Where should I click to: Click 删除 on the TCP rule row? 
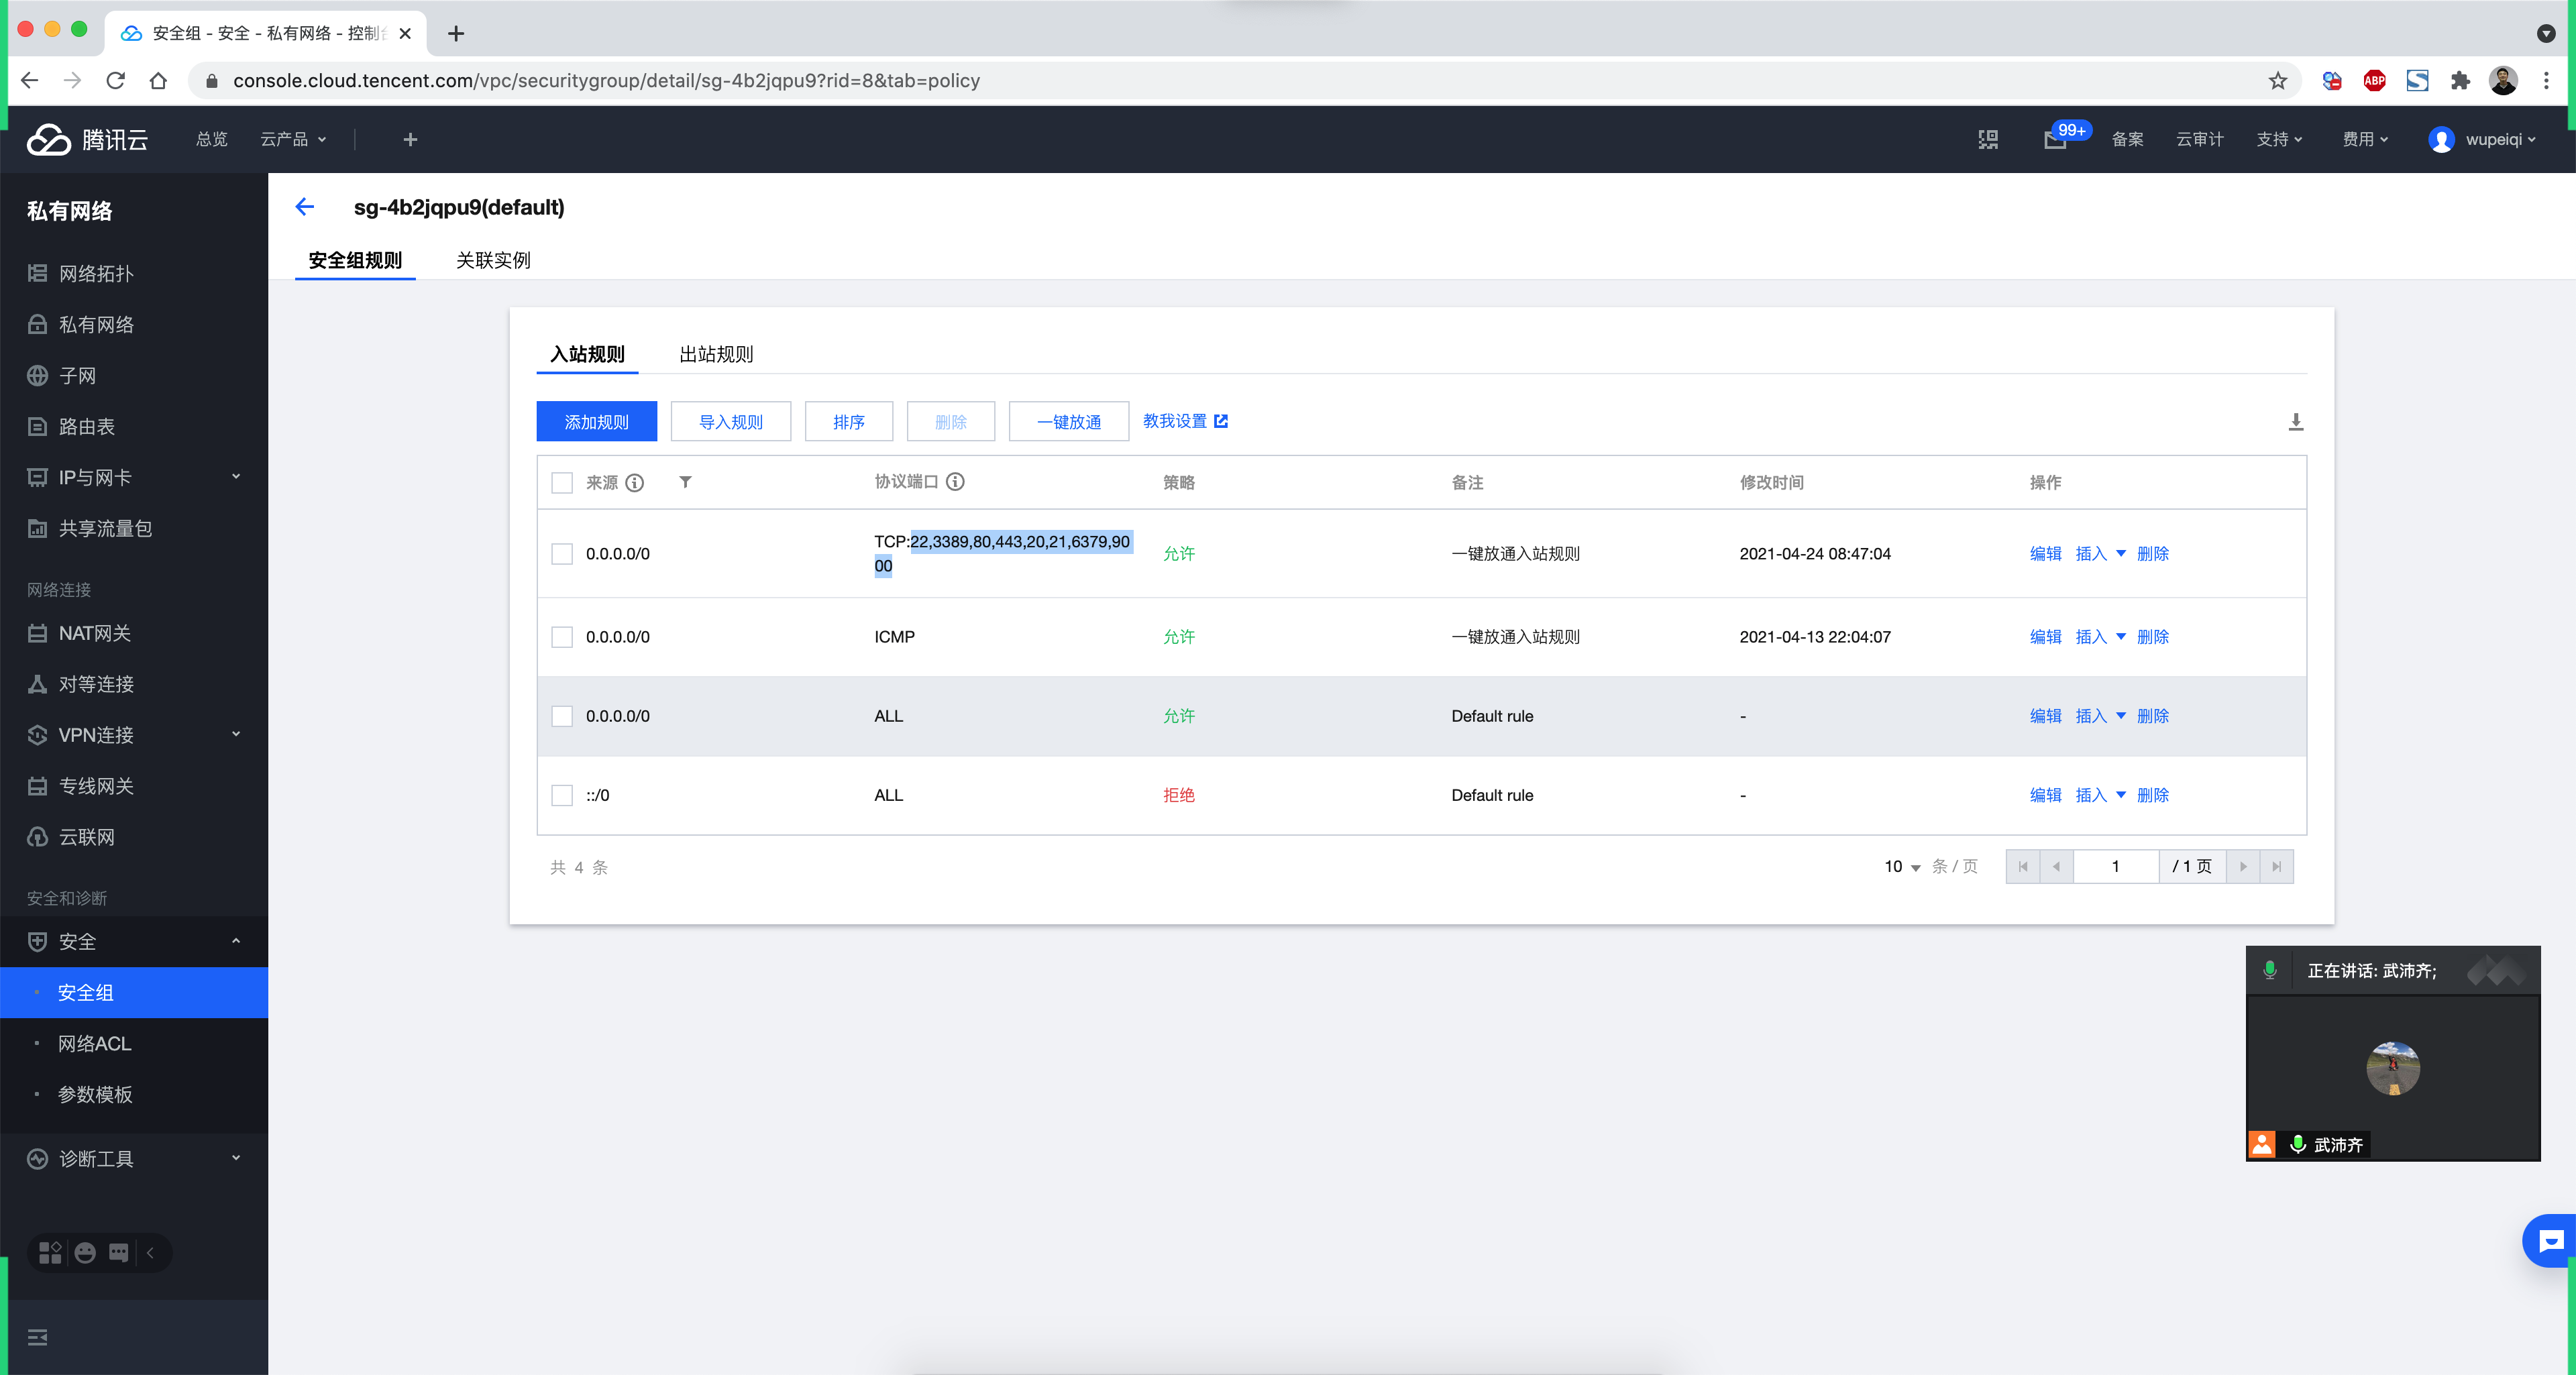2153,554
